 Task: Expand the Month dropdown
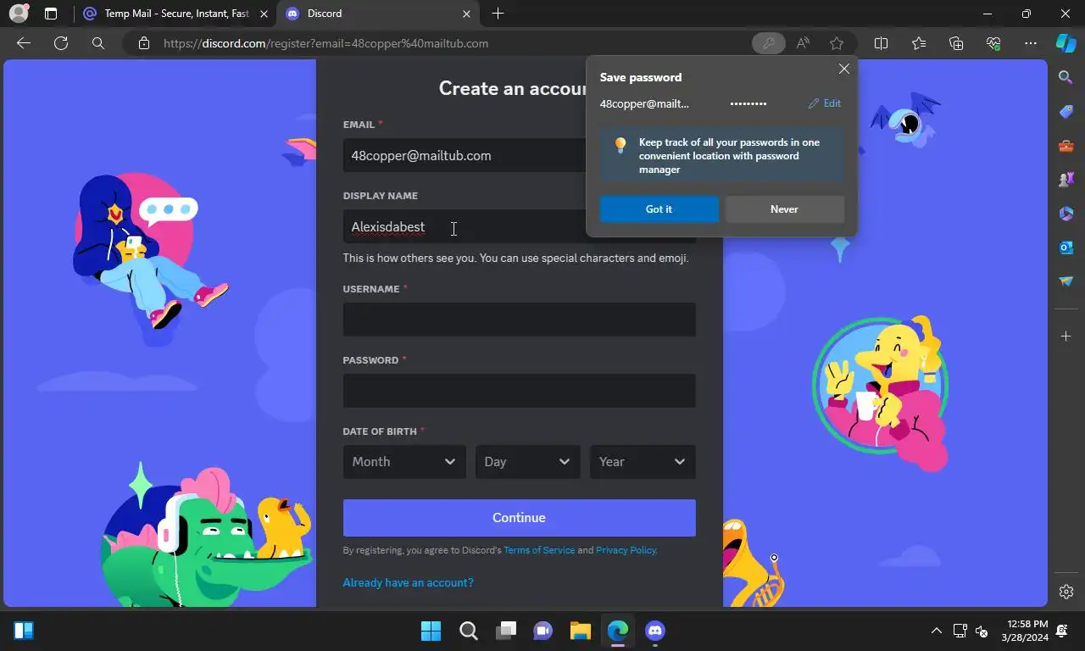point(404,462)
